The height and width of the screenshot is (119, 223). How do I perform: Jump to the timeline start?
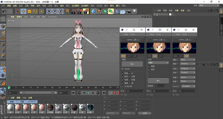(73, 93)
